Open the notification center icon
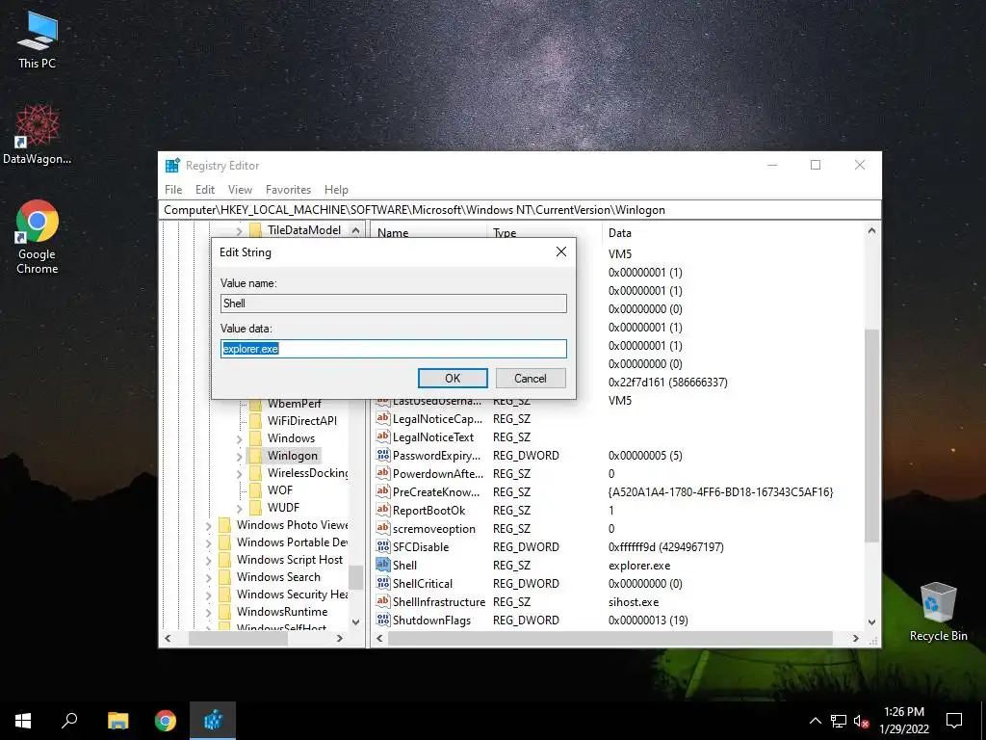Image resolution: width=986 pixels, height=740 pixels. [954, 721]
